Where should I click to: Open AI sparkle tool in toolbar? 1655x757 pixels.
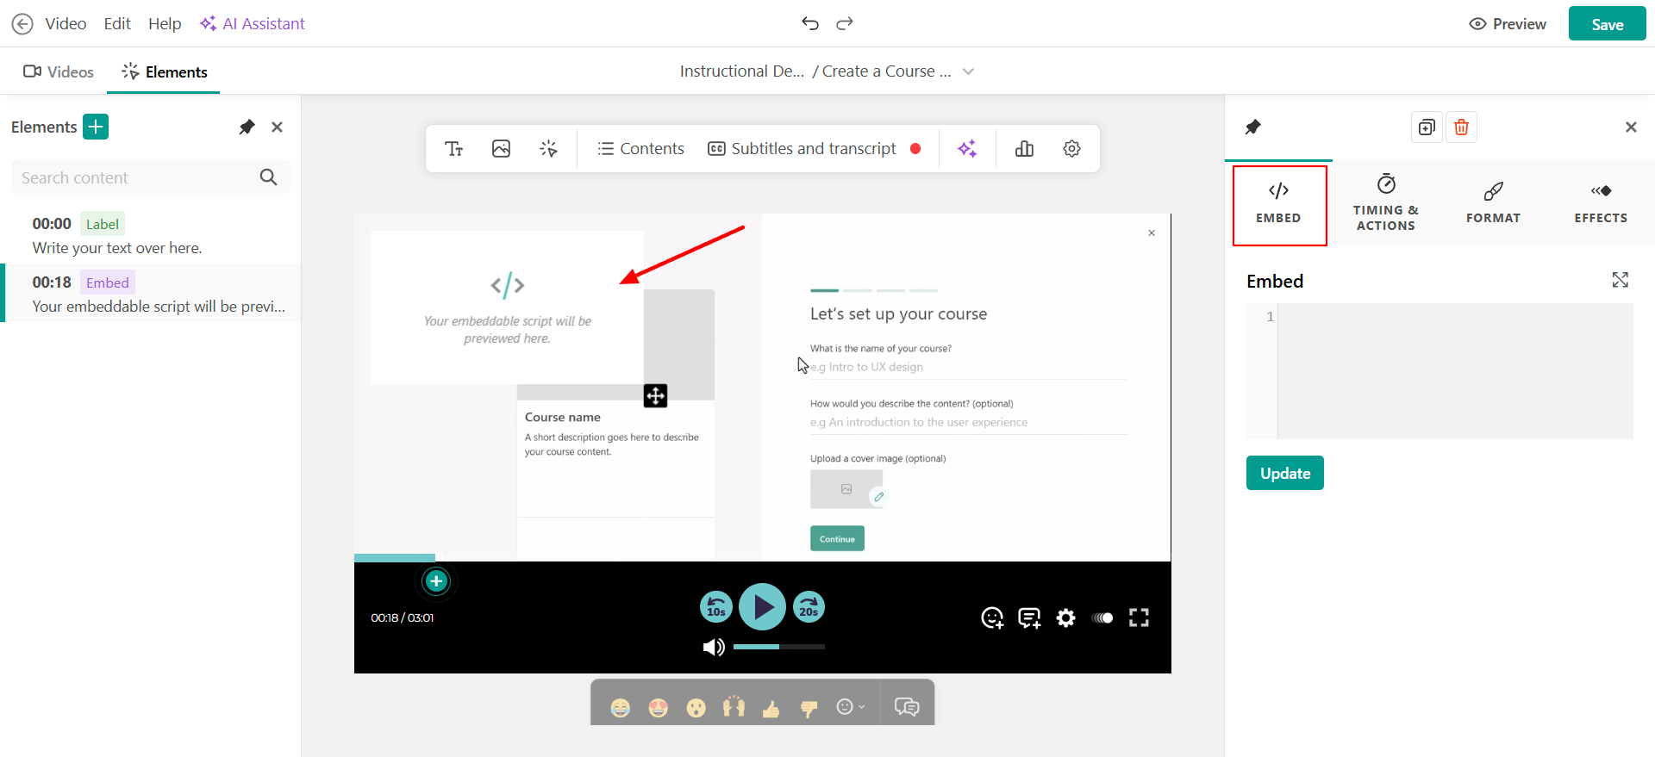[x=967, y=149]
